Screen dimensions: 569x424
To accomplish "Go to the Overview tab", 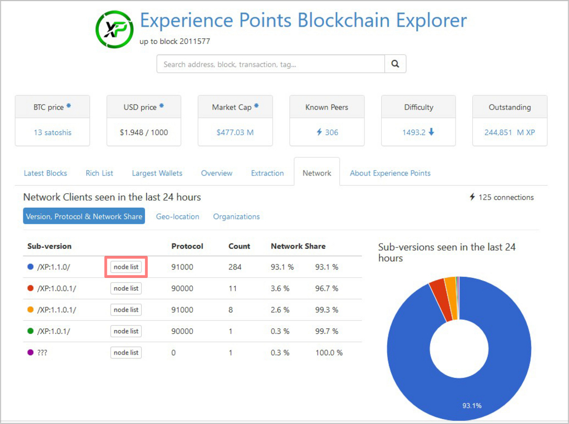I will point(217,173).
